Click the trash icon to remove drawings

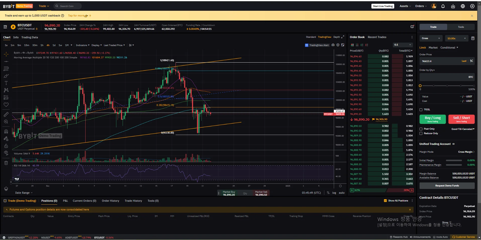[x=6, y=163]
